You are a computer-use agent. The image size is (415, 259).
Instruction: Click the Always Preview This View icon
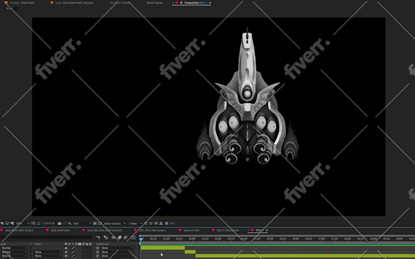[x=2, y=223]
